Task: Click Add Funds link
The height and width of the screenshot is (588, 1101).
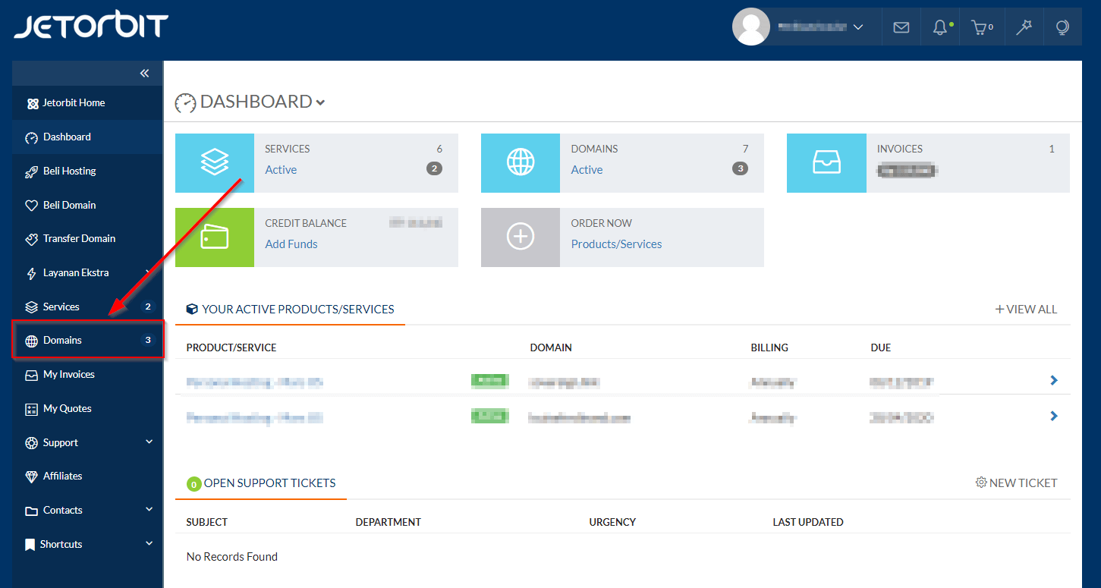Action: (x=291, y=244)
